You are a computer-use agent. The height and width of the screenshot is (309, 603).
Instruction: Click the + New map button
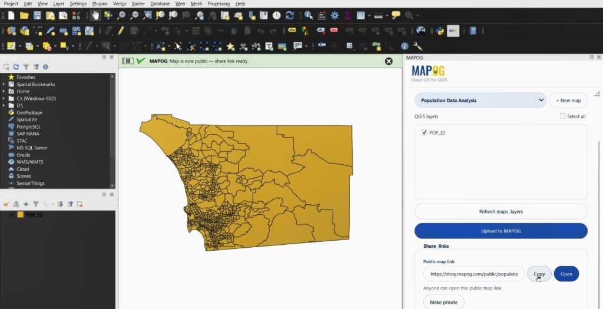(x=568, y=100)
